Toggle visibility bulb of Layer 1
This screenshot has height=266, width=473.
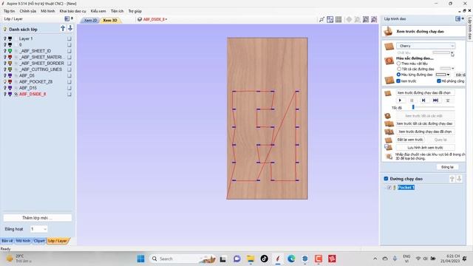click(x=5, y=38)
